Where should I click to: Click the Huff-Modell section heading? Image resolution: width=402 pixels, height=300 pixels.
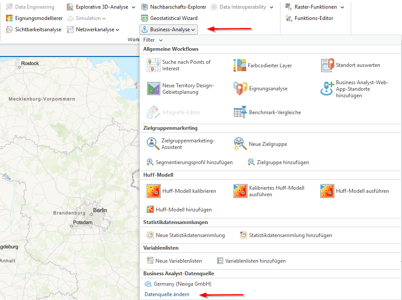(158, 175)
